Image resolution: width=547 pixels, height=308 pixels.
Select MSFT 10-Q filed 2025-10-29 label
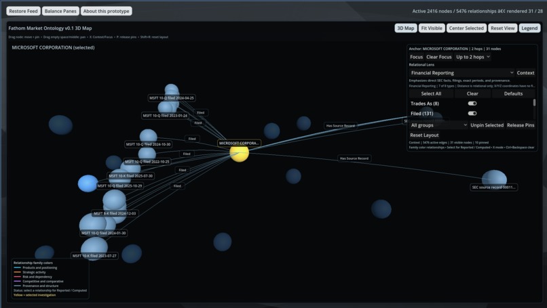(119, 186)
